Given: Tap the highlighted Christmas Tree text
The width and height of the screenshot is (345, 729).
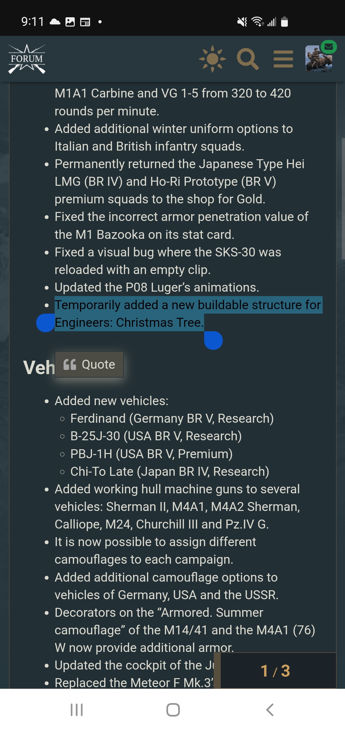Looking at the screenshot, I should [x=159, y=323].
